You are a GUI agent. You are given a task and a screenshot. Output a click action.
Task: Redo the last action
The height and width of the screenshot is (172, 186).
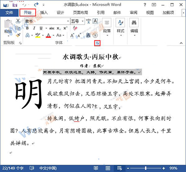point(36,5)
